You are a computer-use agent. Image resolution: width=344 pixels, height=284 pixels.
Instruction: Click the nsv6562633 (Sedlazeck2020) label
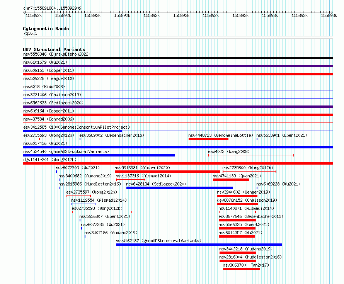click(53, 103)
